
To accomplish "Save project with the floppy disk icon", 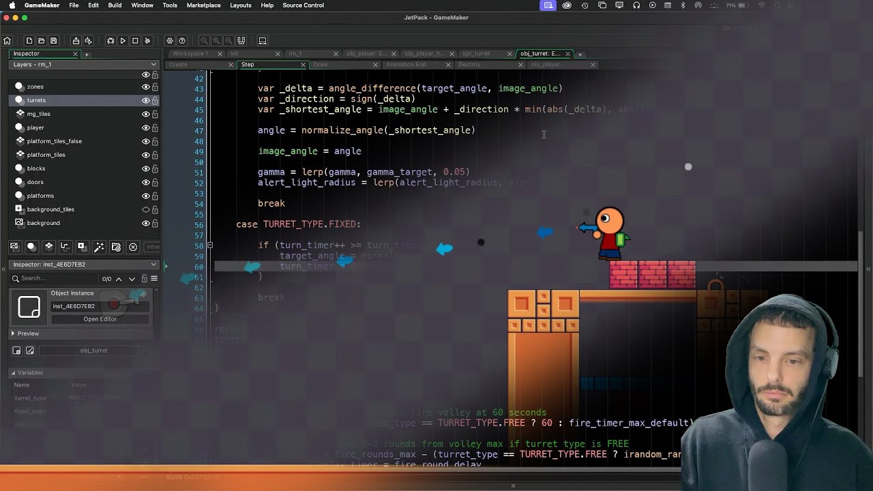I will click(x=54, y=41).
